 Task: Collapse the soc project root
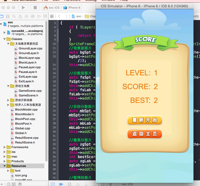1,24
